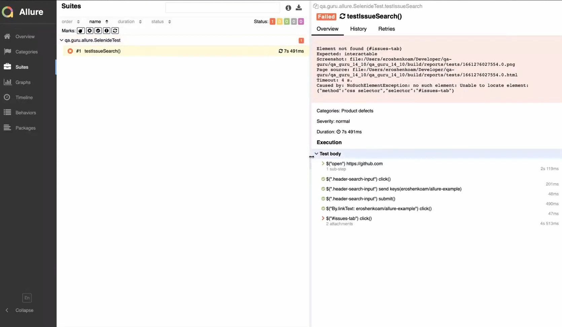The width and height of the screenshot is (562, 327).
Task: Open the Overview section in sidebar
Action: pos(25,36)
